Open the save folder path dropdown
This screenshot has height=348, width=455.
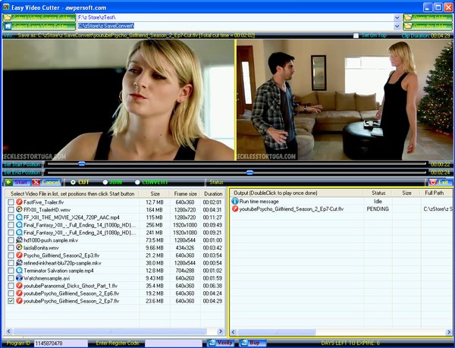(395, 26)
